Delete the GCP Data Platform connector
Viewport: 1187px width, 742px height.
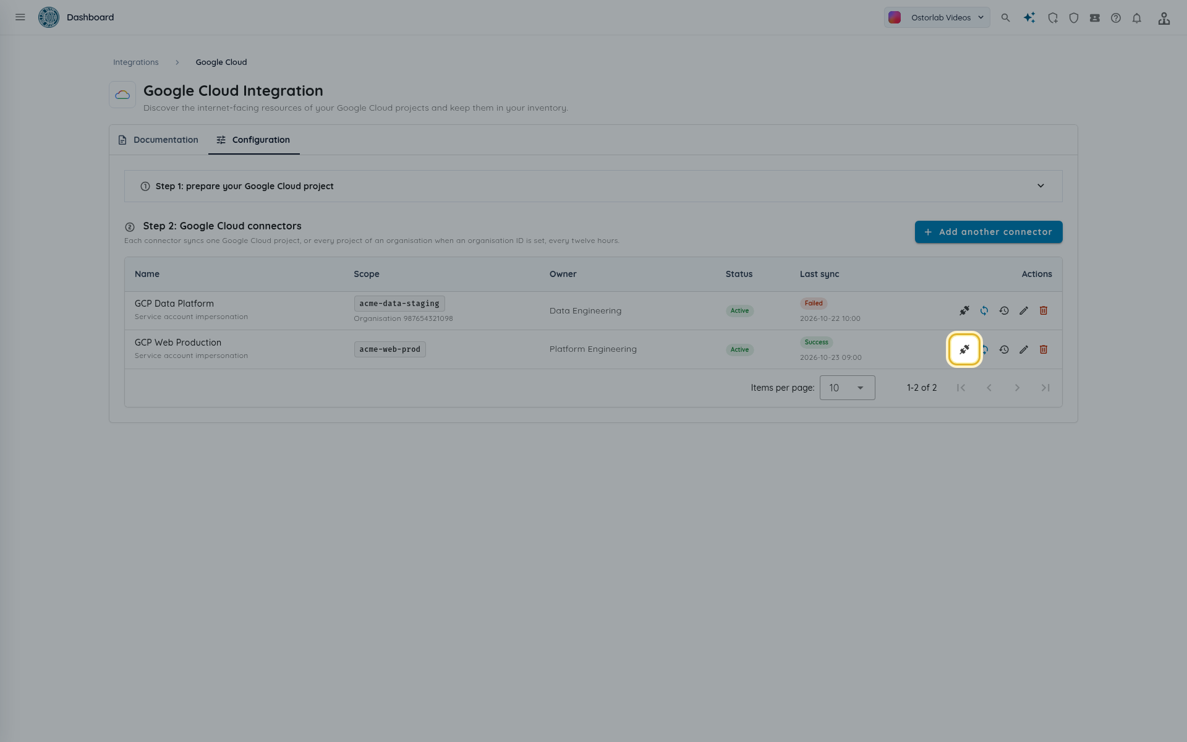tap(1044, 310)
